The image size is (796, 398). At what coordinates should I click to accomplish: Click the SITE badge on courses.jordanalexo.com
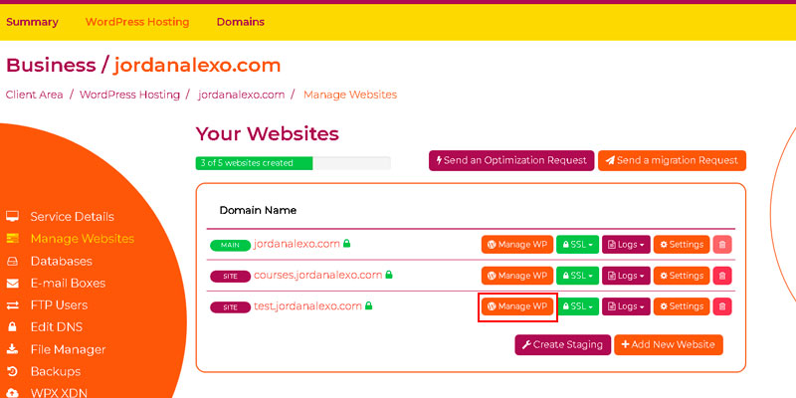coord(231,277)
